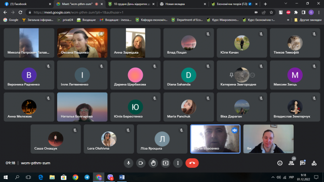324x182 pixels.
Task: Switch the УКР keyboard language
Action: pyautogui.click(x=291, y=177)
